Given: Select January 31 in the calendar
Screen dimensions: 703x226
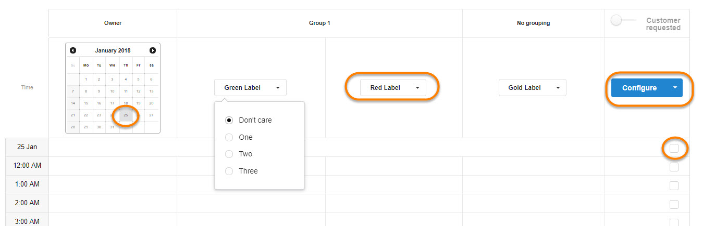Looking at the screenshot, I should click(x=112, y=127).
